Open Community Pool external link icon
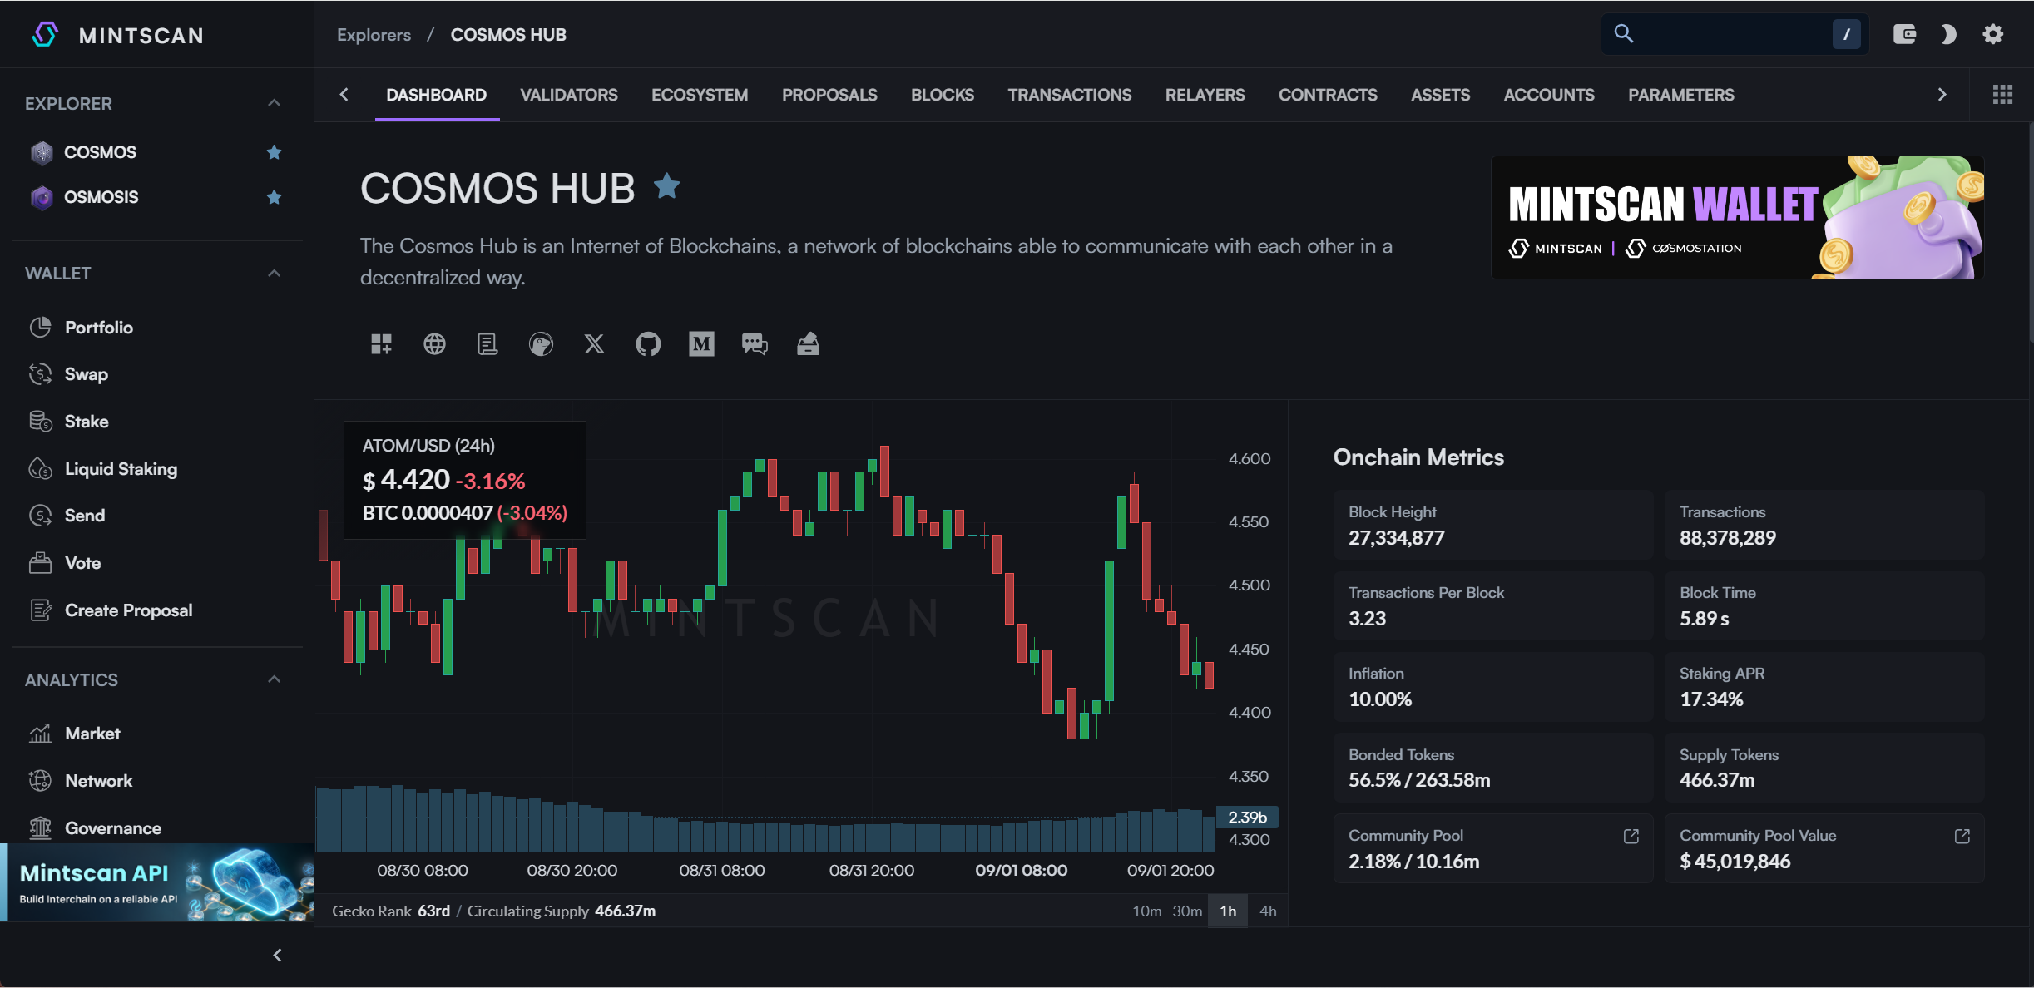The width and height of the screenshot is (2034, 988). [x=1631, y=836]
